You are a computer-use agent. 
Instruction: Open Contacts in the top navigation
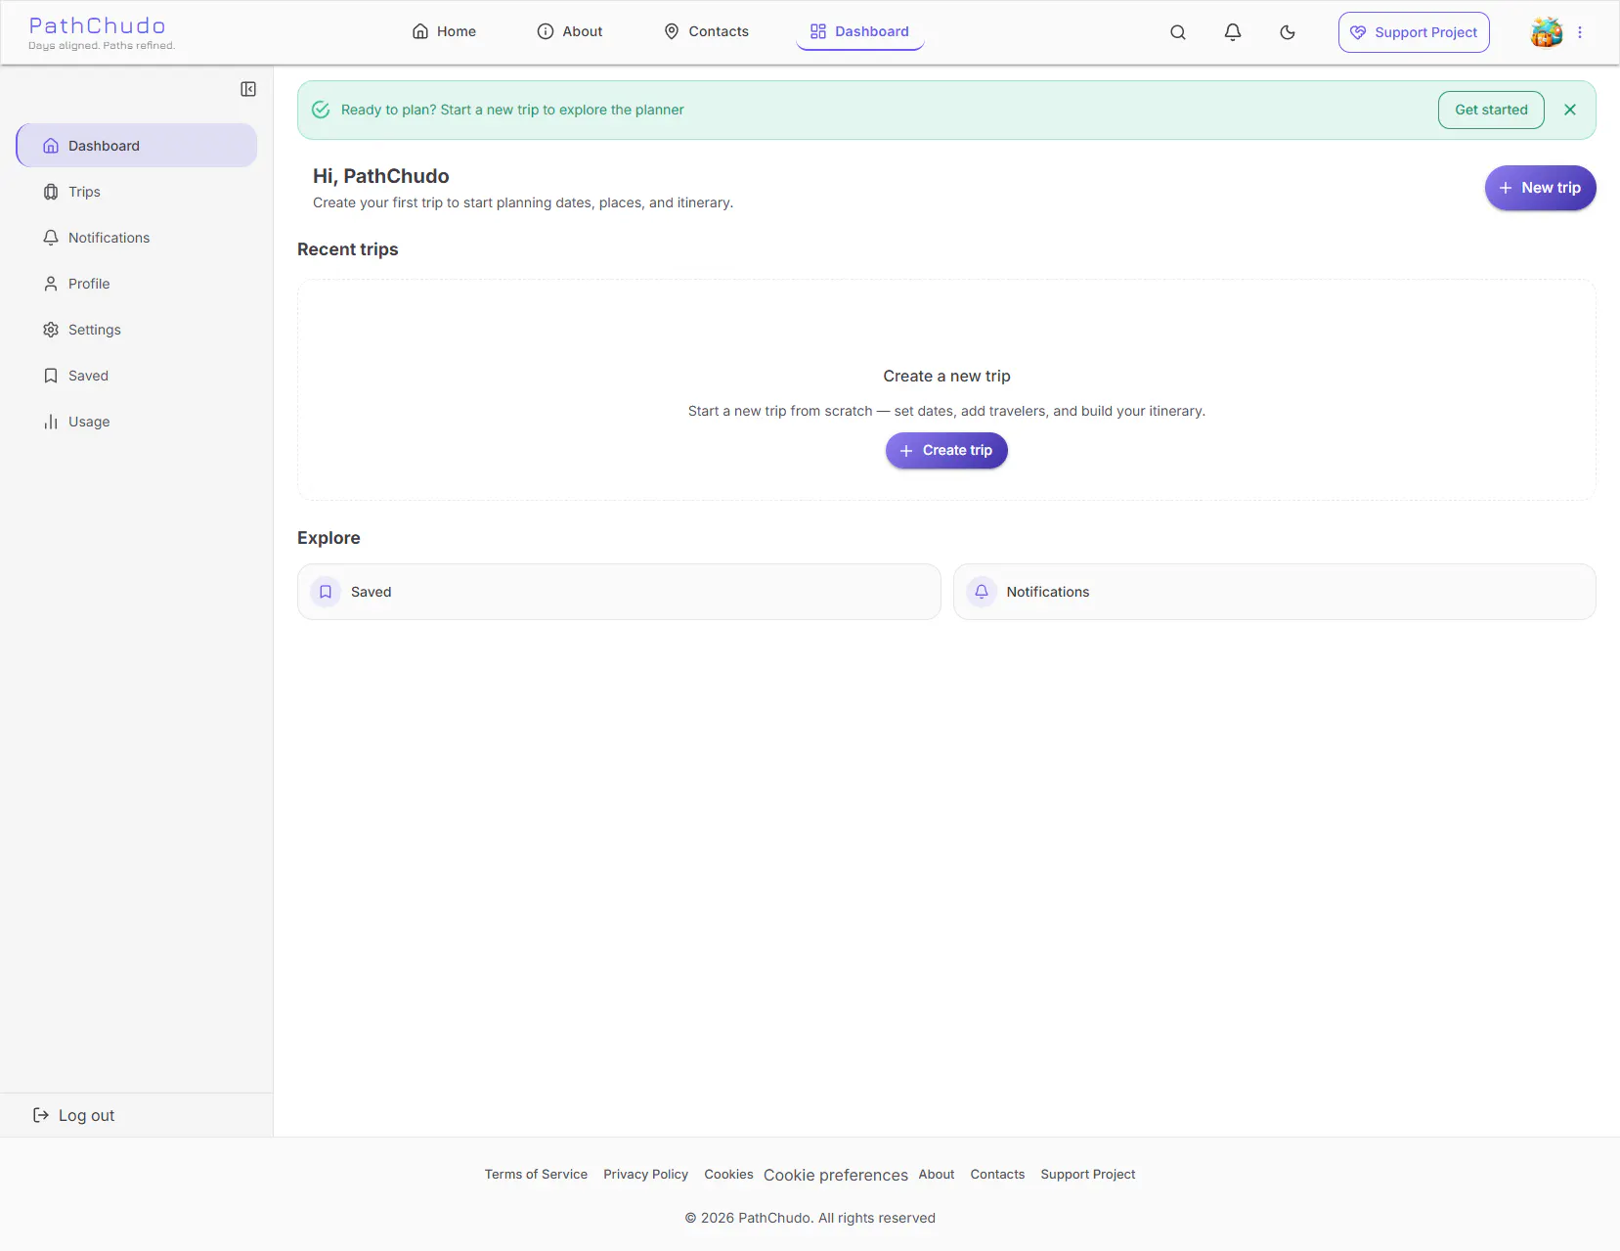(x=706, y=31)
